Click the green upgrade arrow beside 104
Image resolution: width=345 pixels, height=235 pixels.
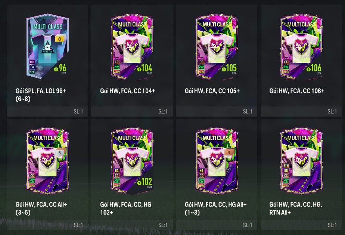[139, 69]
